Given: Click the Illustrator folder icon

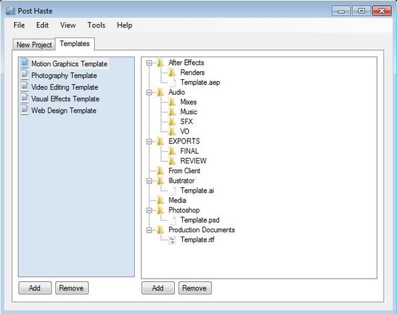Looking at the screenshot, I should coord(160,181).
